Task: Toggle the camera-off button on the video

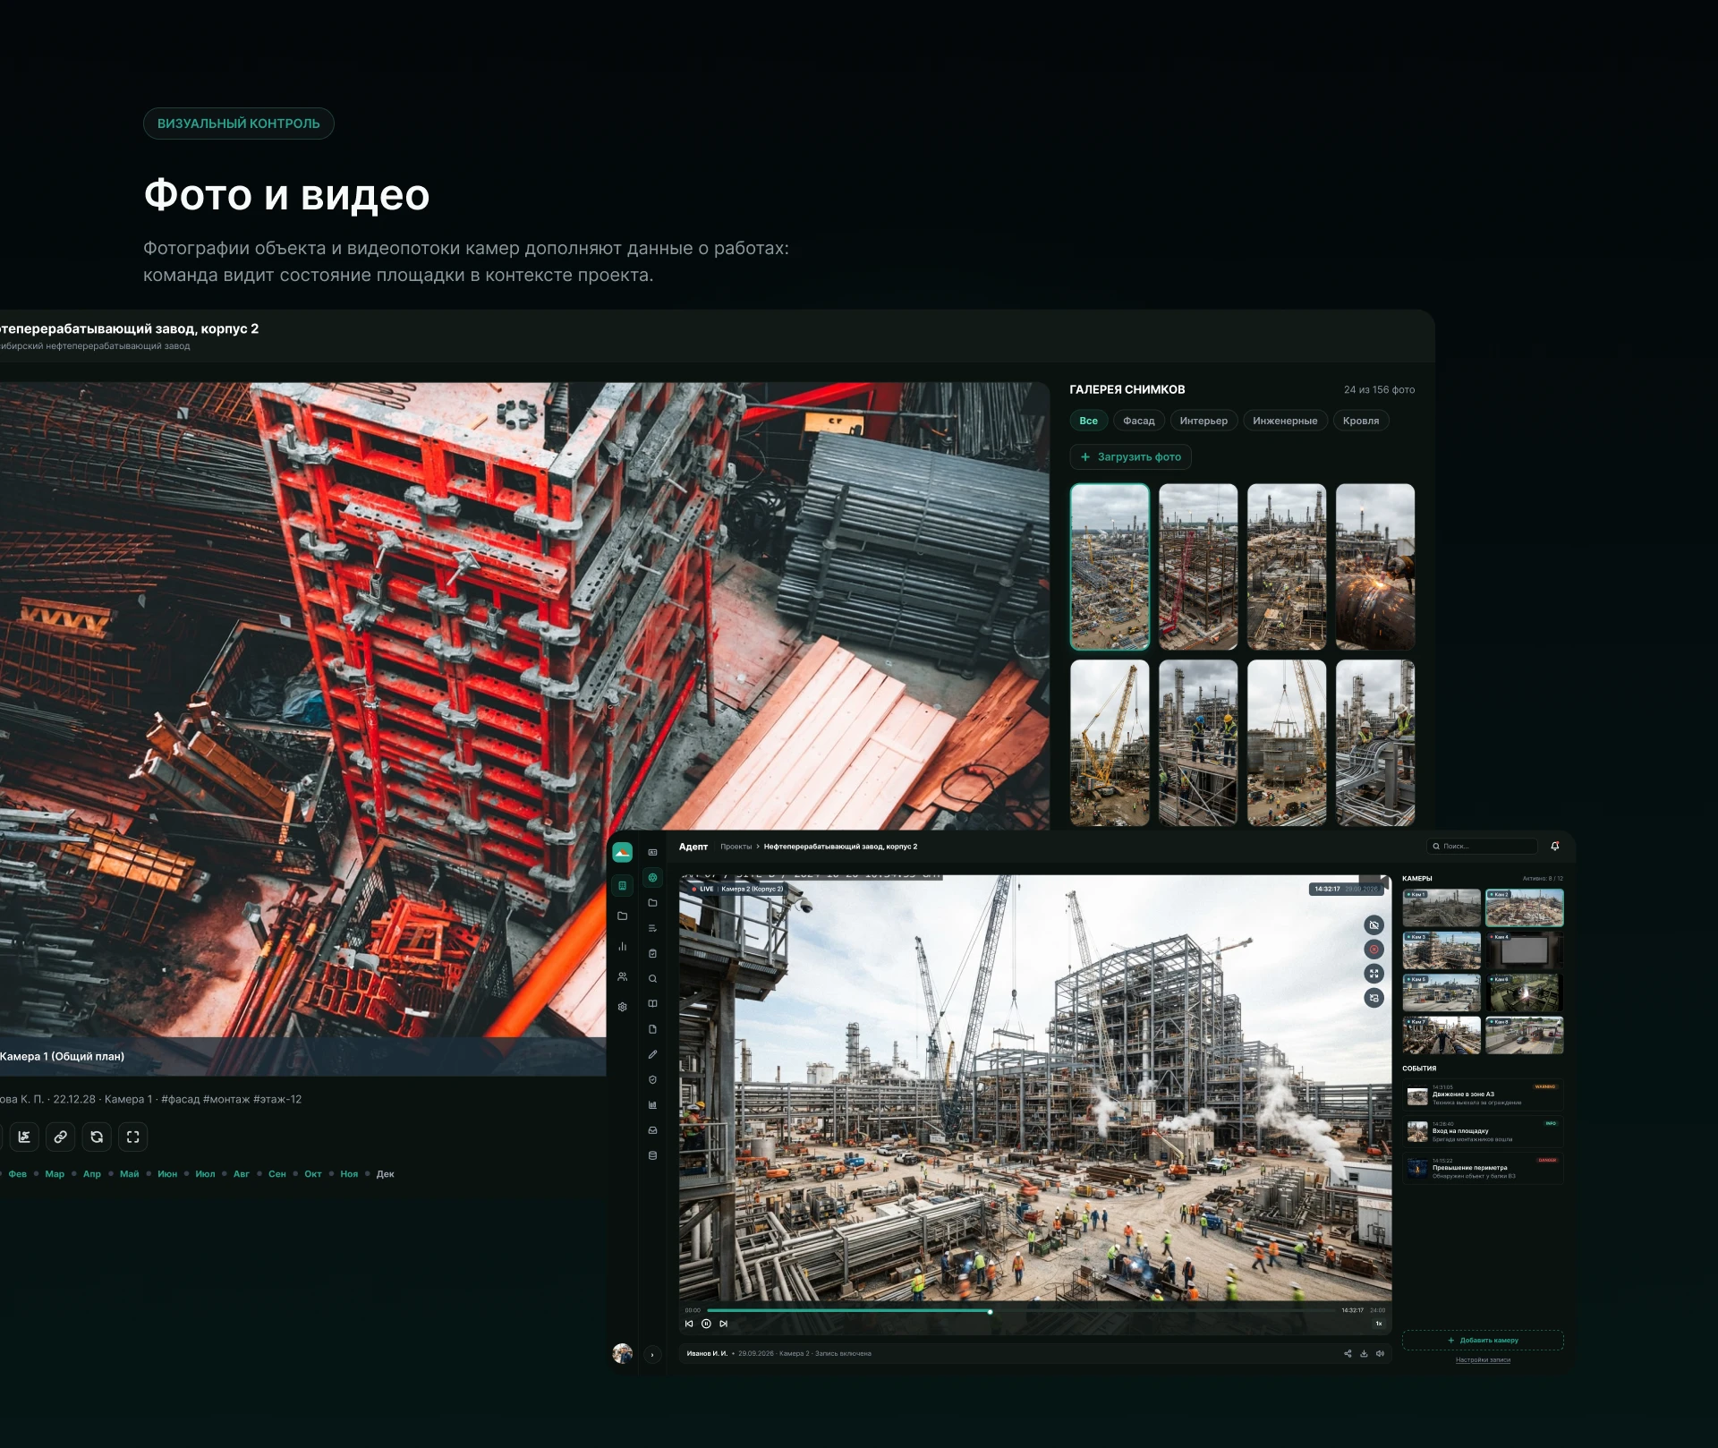Action: (1374, 925)
